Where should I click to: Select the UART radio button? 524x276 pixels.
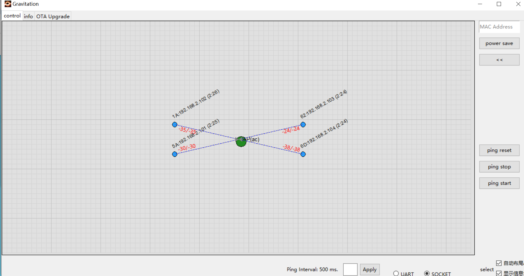coord(396,273)
